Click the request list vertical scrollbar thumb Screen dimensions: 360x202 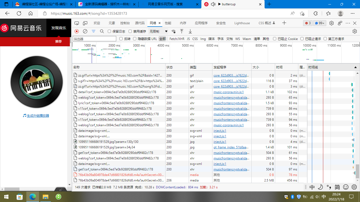click(357, 171)
